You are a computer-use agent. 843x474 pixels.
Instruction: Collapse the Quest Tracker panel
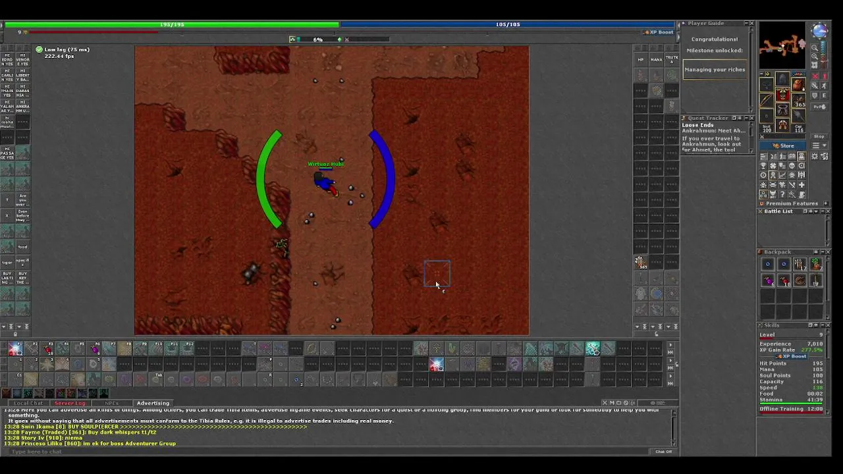pyautogui.click(x=746, y=118)
